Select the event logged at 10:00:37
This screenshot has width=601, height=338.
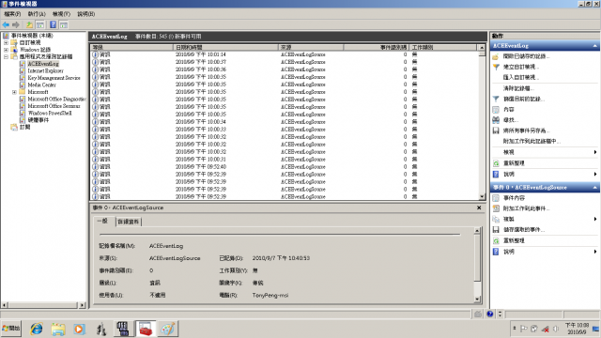click(x=285, y=62)
